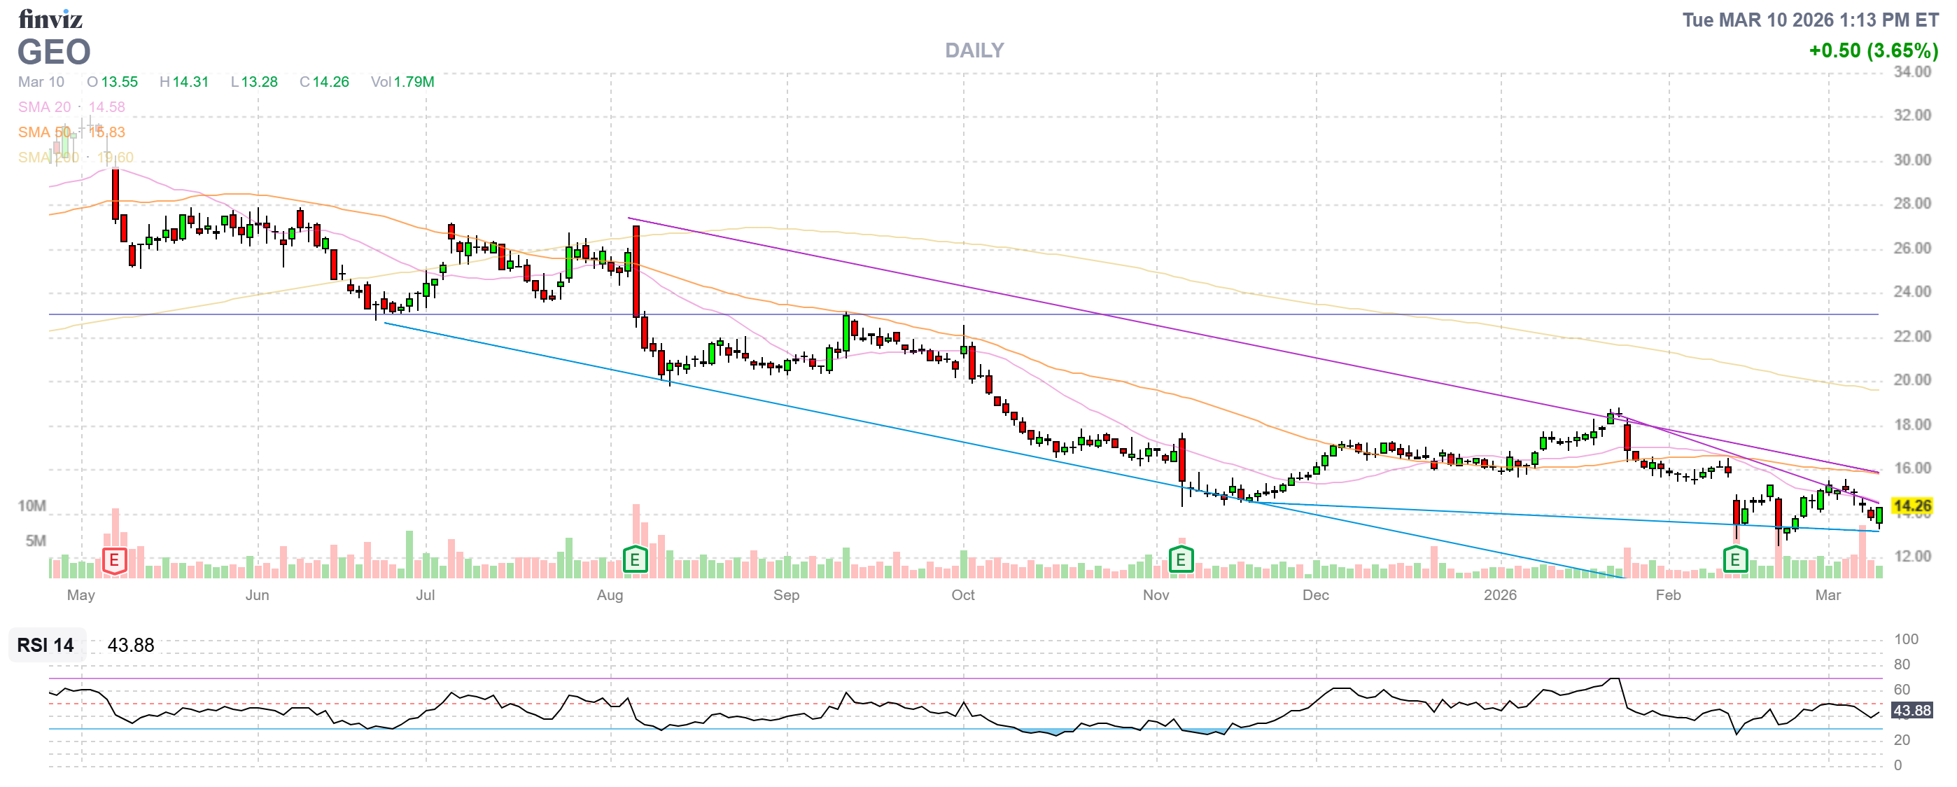Click the green earnings E marker in February

(x=1734, y=561)
